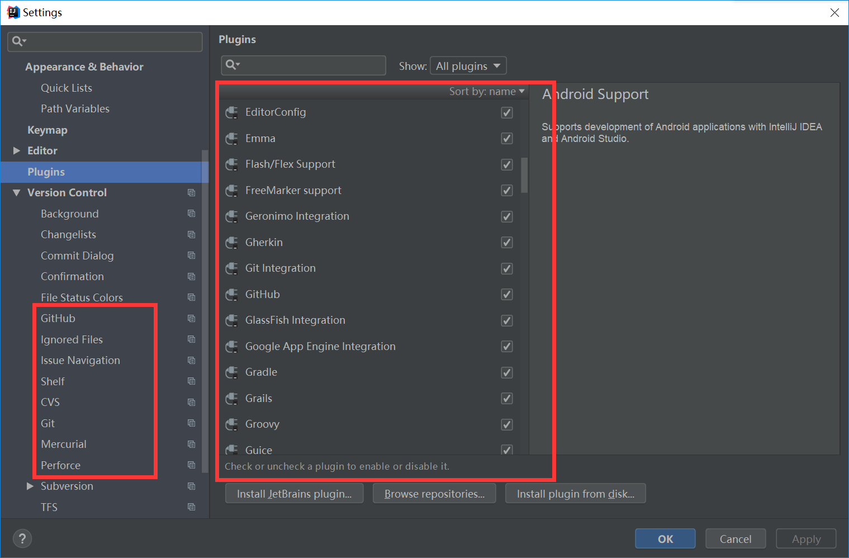849x558 pixels.
Task: Click the Flash/Flex Support plugin icon
Action: pyautogui.click(x=231, y=165)
